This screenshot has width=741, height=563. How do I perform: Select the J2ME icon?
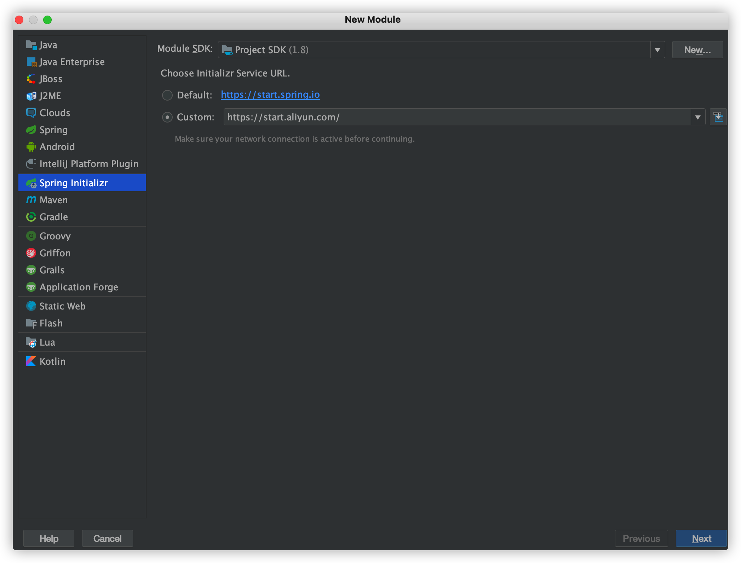tap(31, 96)
